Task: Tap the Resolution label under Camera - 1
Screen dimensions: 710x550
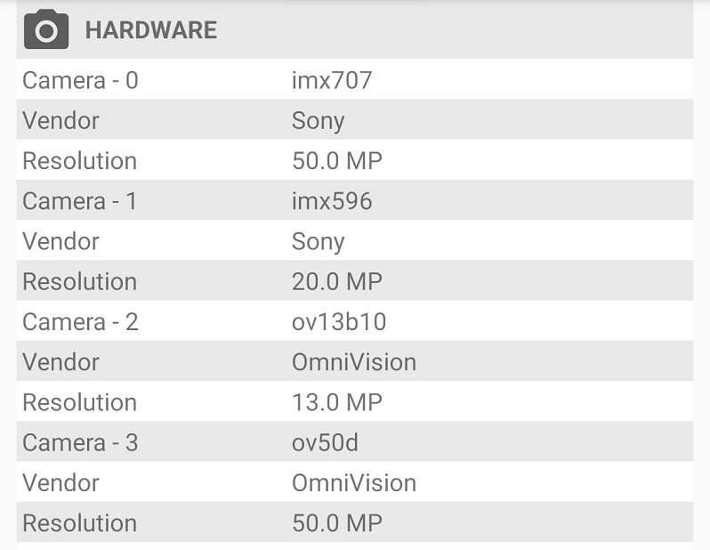Action: (80, 282)
